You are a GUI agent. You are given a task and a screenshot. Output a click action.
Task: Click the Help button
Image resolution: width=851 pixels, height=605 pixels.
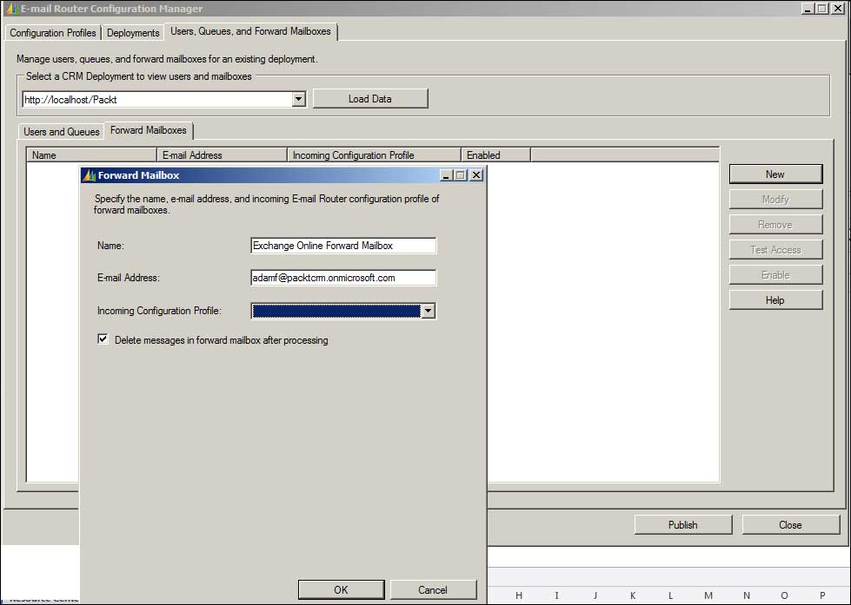coord(775,299)
